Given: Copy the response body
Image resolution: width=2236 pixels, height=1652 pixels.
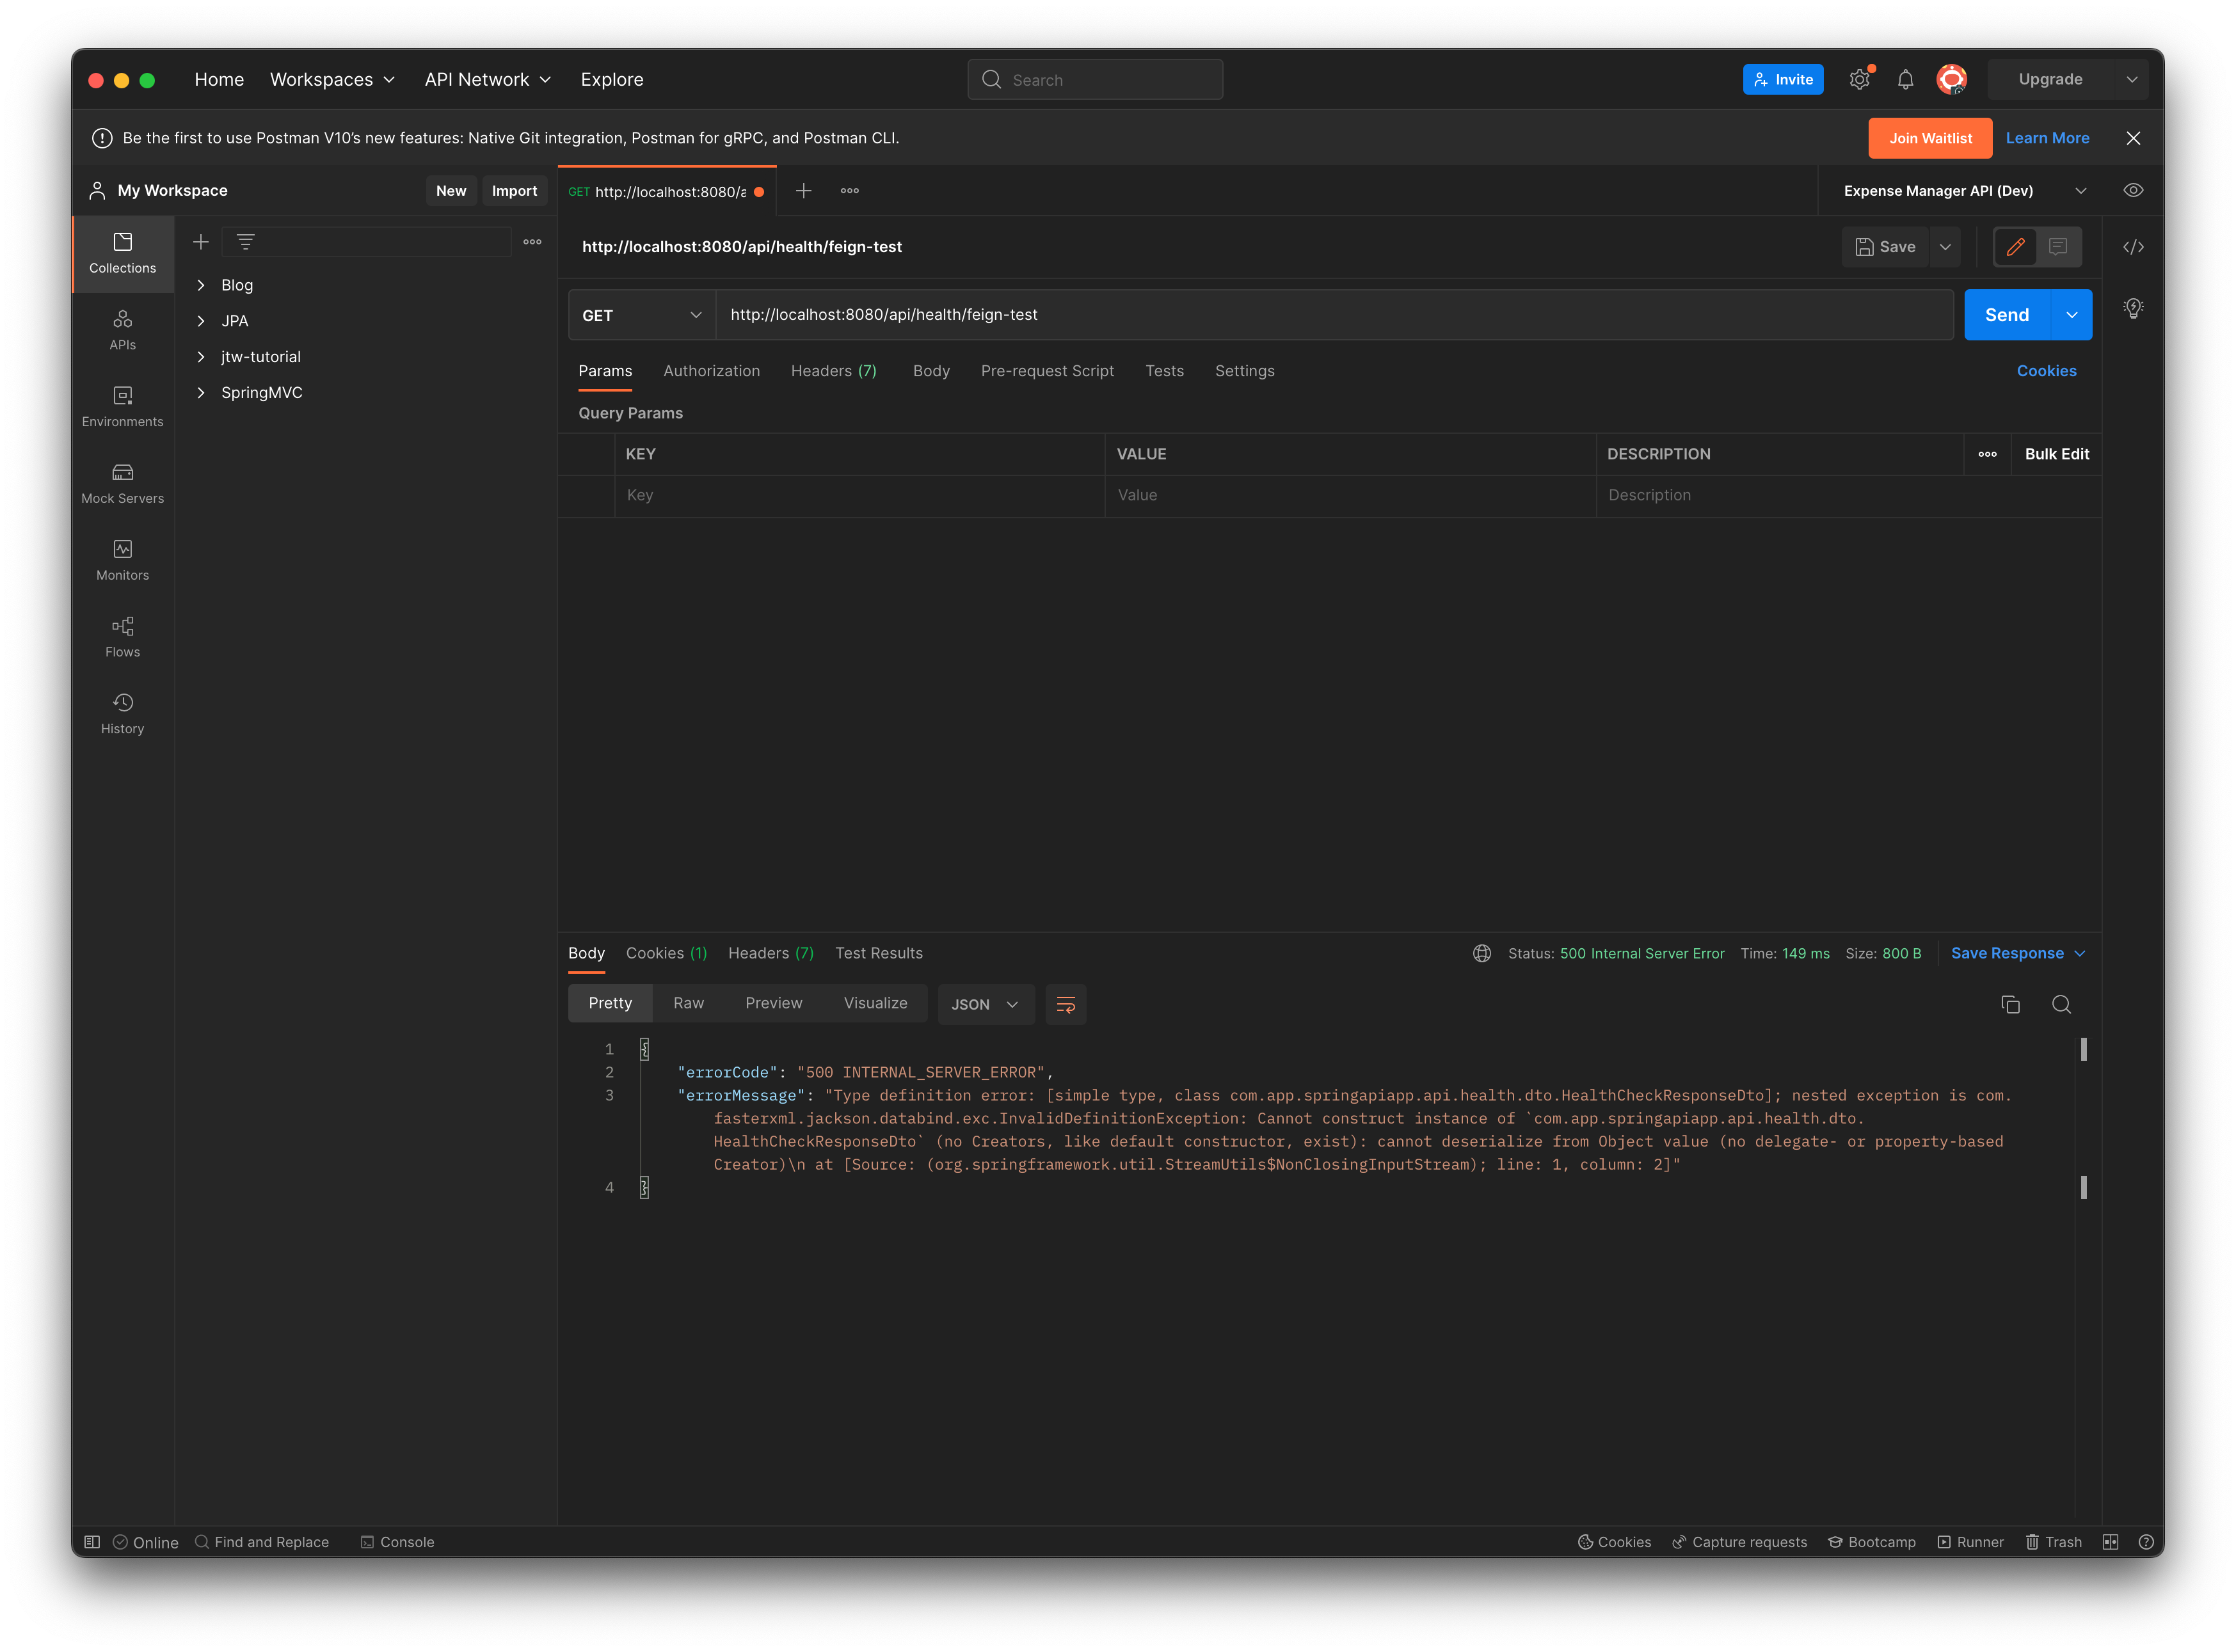Looking at the screenshot, I should (x=2010, y=1005).
